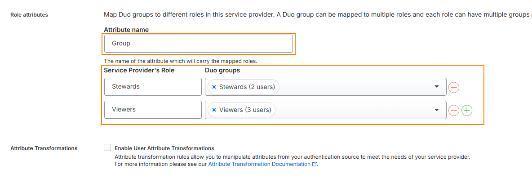
Task: Select the Role attributes section label
Action: (x=29, y=15)
